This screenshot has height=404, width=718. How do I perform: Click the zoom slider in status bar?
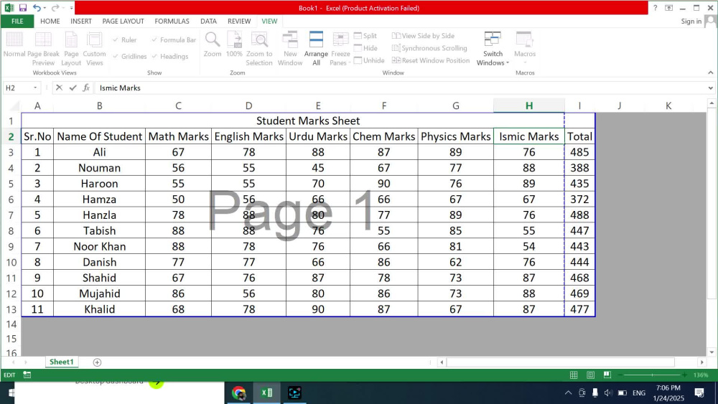click(x=653, y=375)
